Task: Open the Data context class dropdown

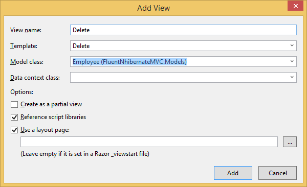Action: 183,78
